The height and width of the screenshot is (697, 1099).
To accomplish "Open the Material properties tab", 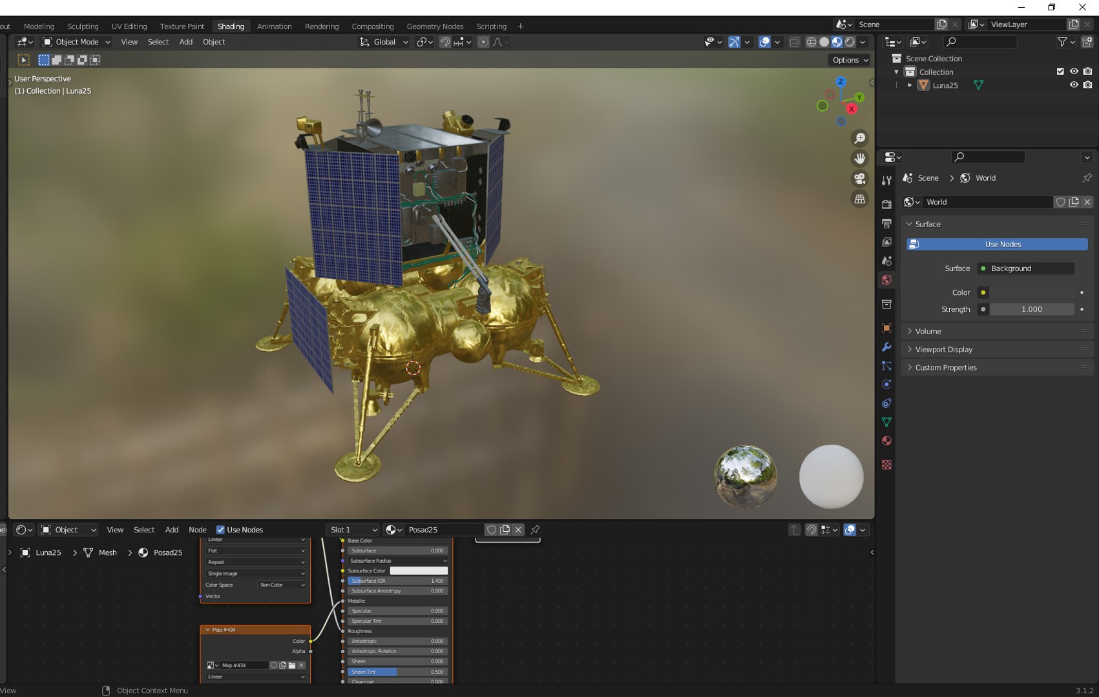I will [x=886, y=441].
